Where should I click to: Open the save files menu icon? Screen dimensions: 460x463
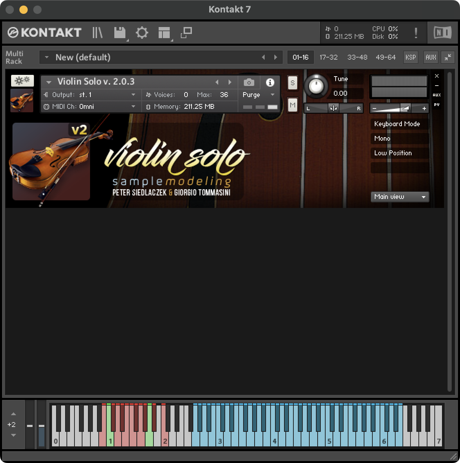[120, 33]
